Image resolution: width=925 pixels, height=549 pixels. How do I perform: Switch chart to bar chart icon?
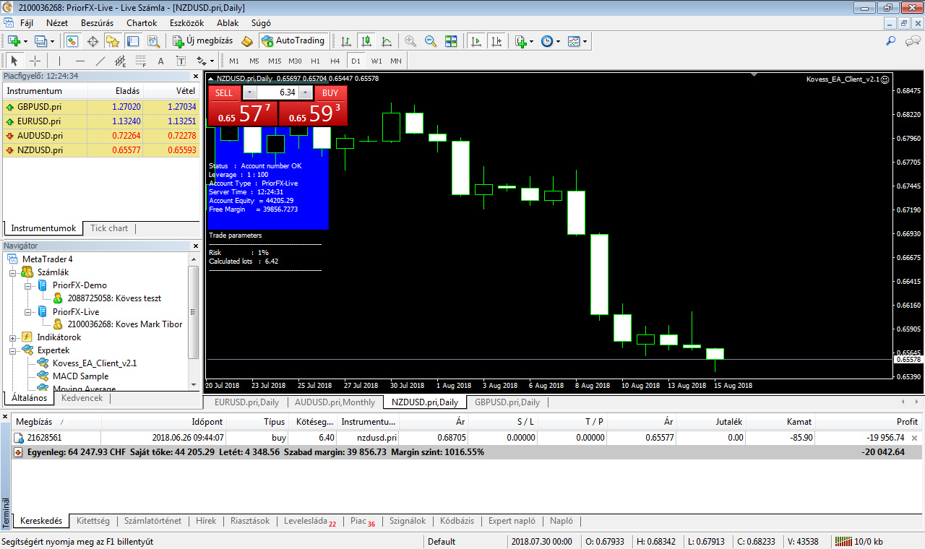(x=346, y=41)
